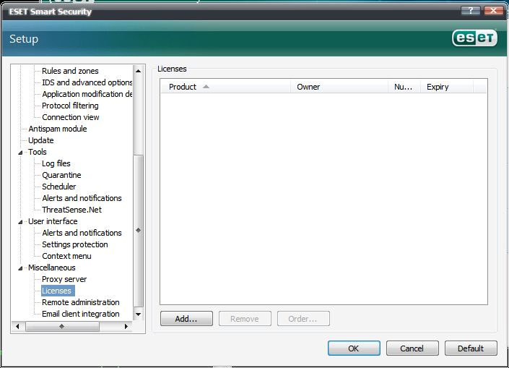Select the Tools tree label
The image size is (509, 368).
click(38, 152)
